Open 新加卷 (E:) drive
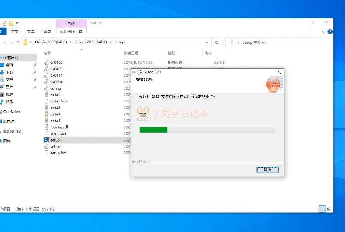The height and width of the screenshot is (232, 345). coord(12,131)
